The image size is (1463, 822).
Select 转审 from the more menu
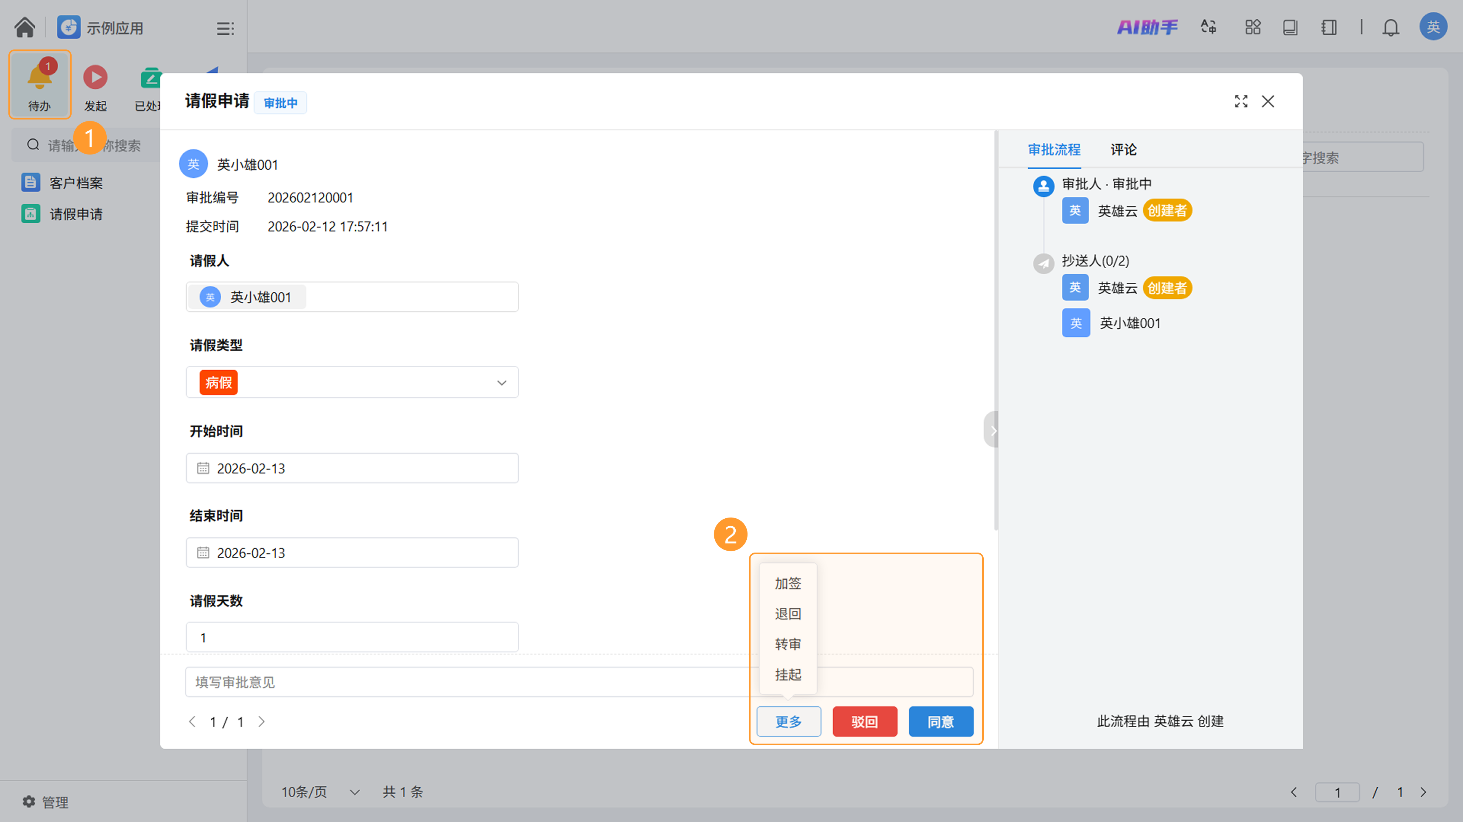click(788, 644)
